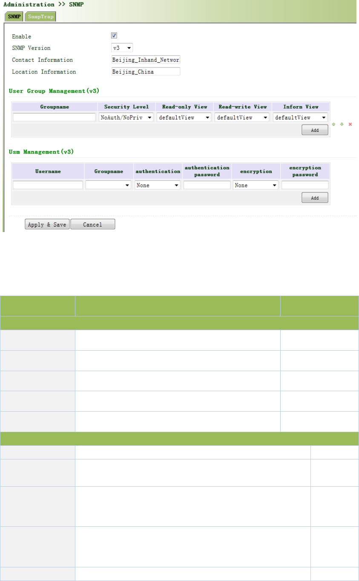Switch to the SnmpTrap tab
The height and width of the screenshot is (581, 359).
(x=40, y=17)
